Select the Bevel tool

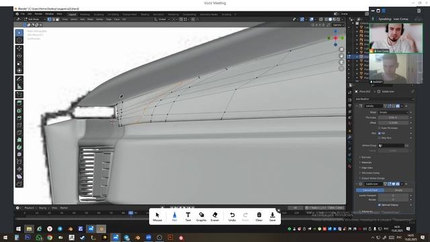point(19,118)
